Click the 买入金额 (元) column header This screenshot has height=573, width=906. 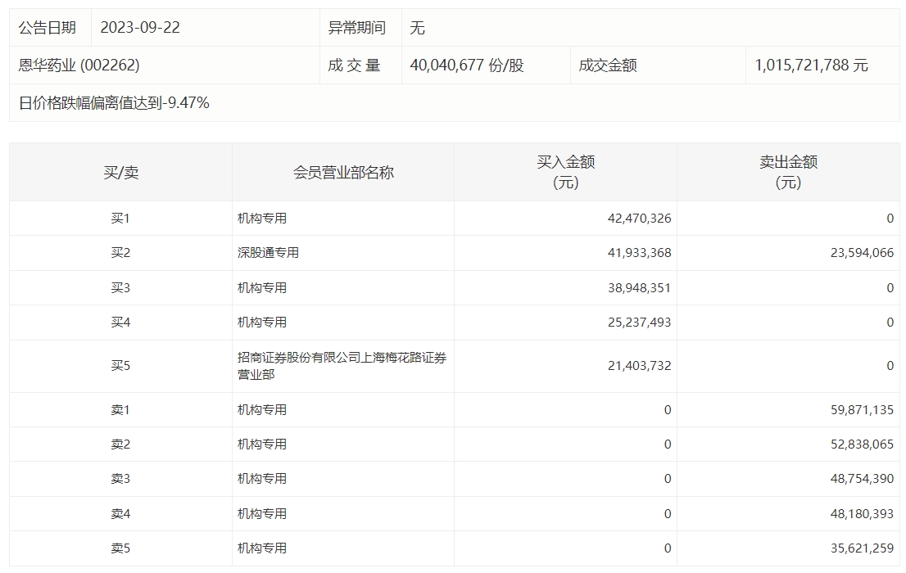point(565,173)
